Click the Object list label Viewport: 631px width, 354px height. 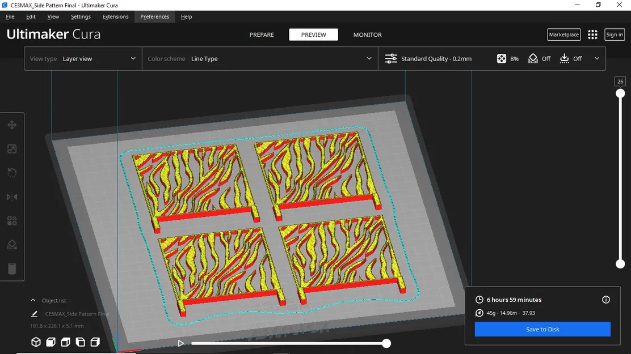pyautogui.click(x=54, y=301)
